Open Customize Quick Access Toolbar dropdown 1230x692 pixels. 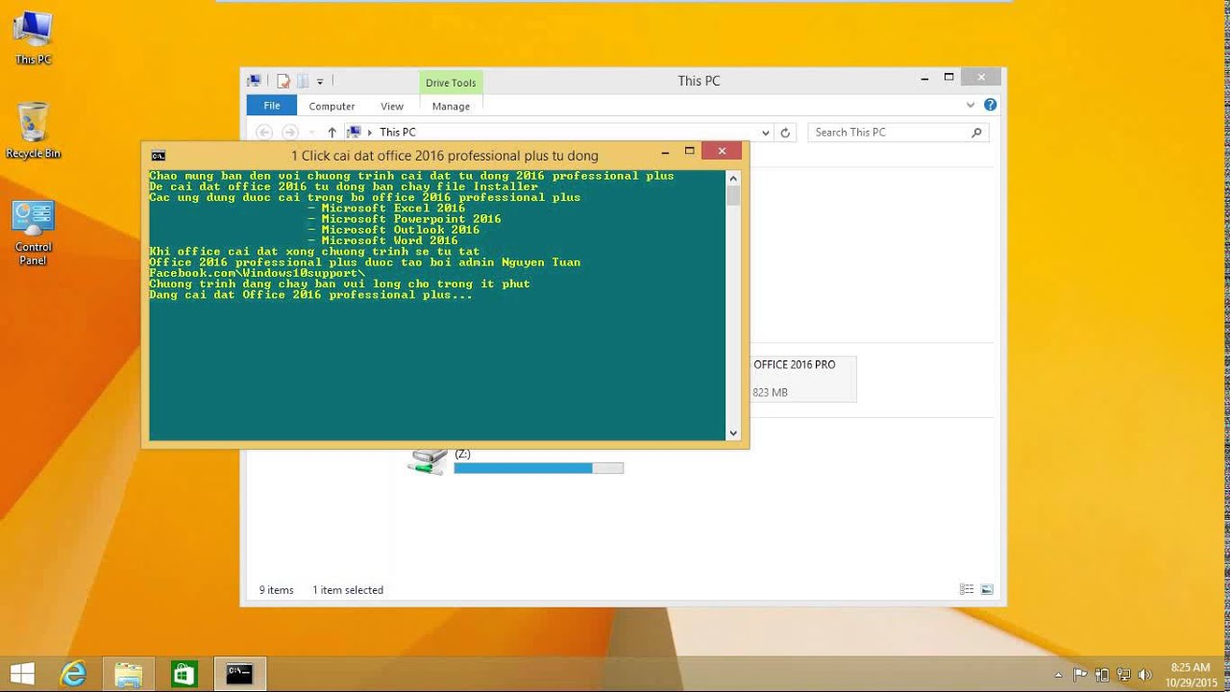pos(320,82)
